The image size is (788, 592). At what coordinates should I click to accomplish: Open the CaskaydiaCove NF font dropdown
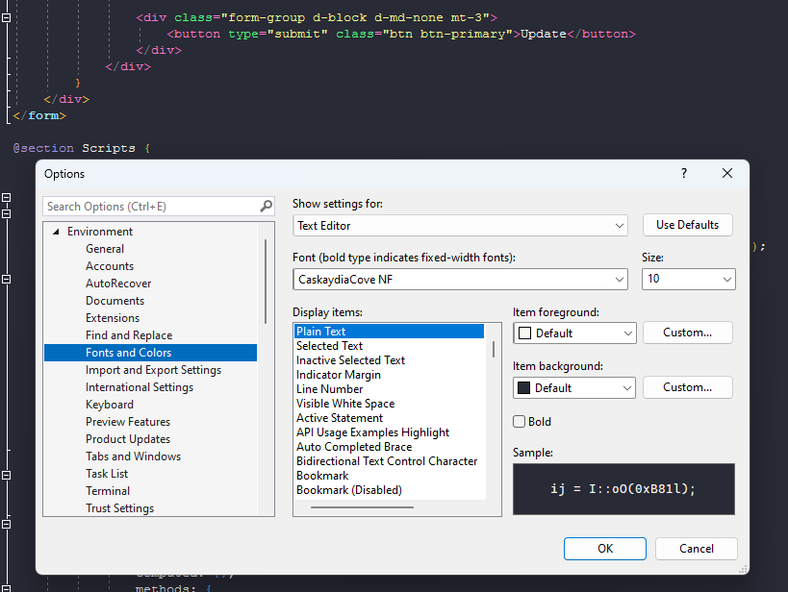(619, 281)
